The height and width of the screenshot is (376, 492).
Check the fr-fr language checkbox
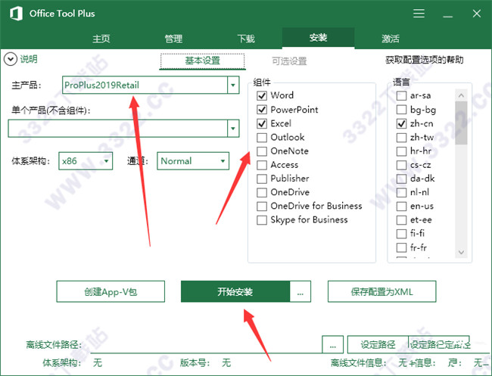tap(401, 247)
